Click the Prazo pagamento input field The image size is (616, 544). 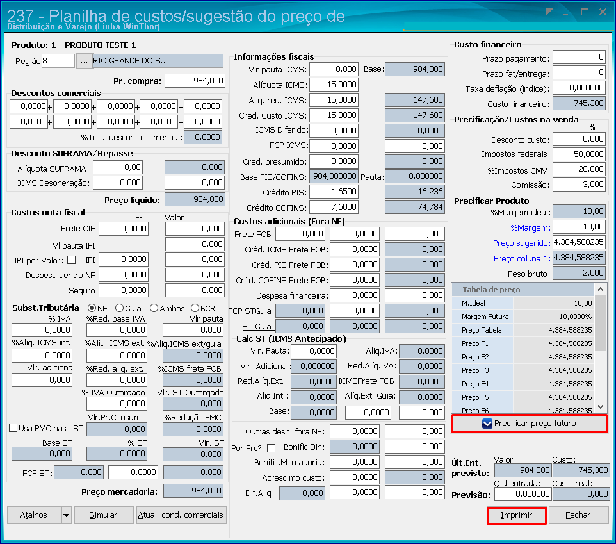tap(579, 58)
